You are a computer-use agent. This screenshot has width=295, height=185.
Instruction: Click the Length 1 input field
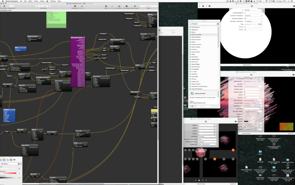tap(206, 125)
